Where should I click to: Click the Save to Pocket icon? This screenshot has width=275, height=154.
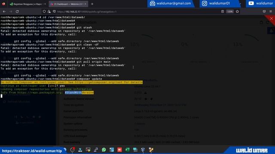point(264,12)
